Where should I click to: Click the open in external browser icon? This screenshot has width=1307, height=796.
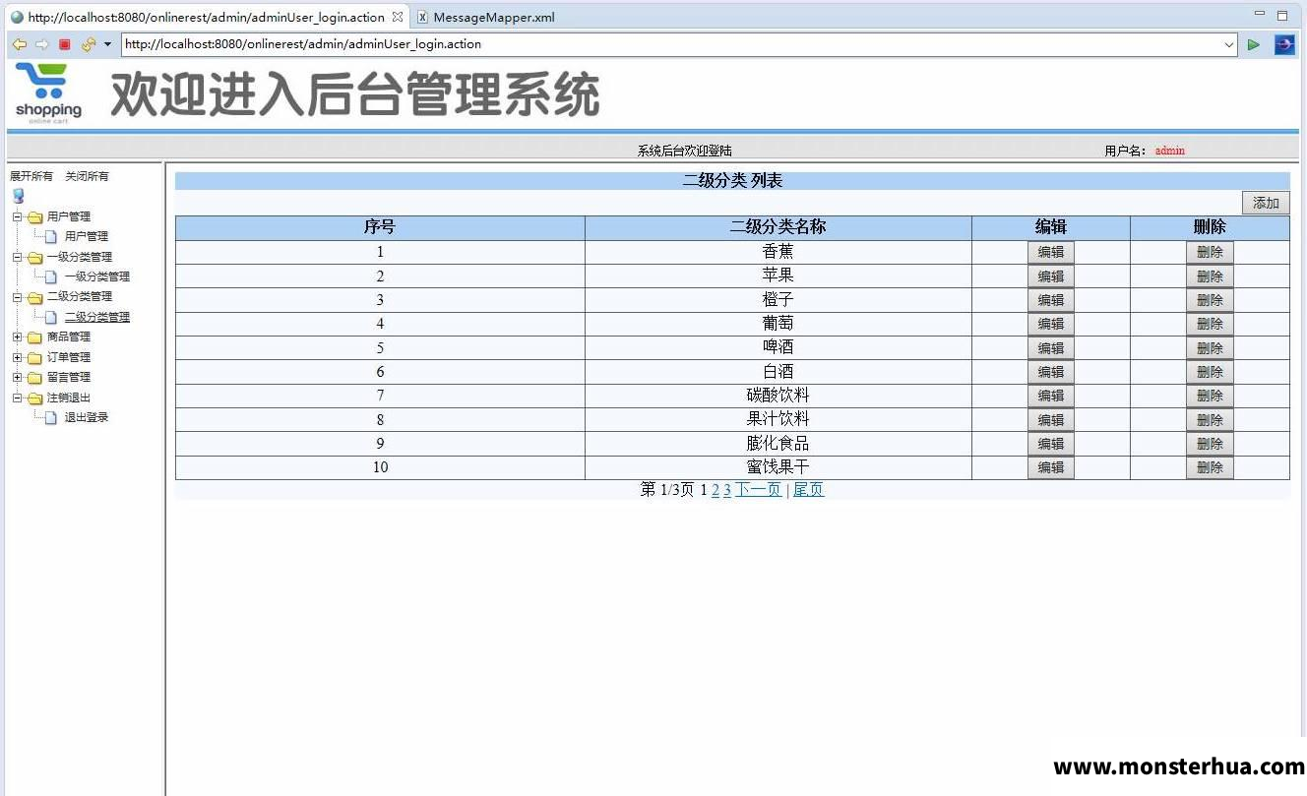tap(1284, 44)
